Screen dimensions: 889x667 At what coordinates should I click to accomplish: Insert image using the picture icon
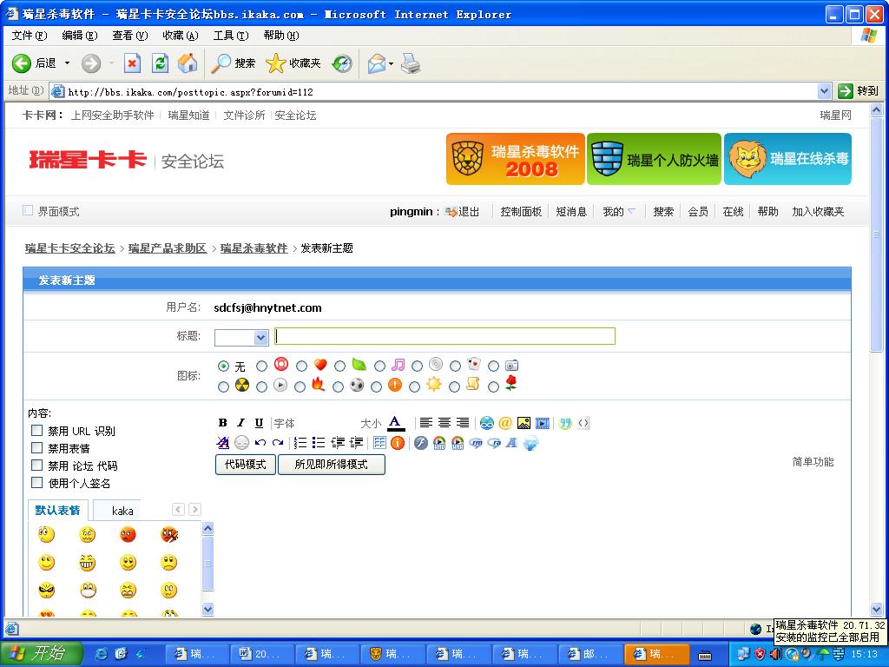click(x=524, y=423)
